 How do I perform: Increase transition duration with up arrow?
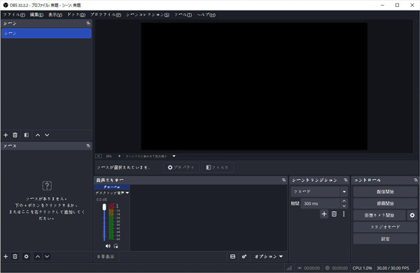click(x=344, y=201)
